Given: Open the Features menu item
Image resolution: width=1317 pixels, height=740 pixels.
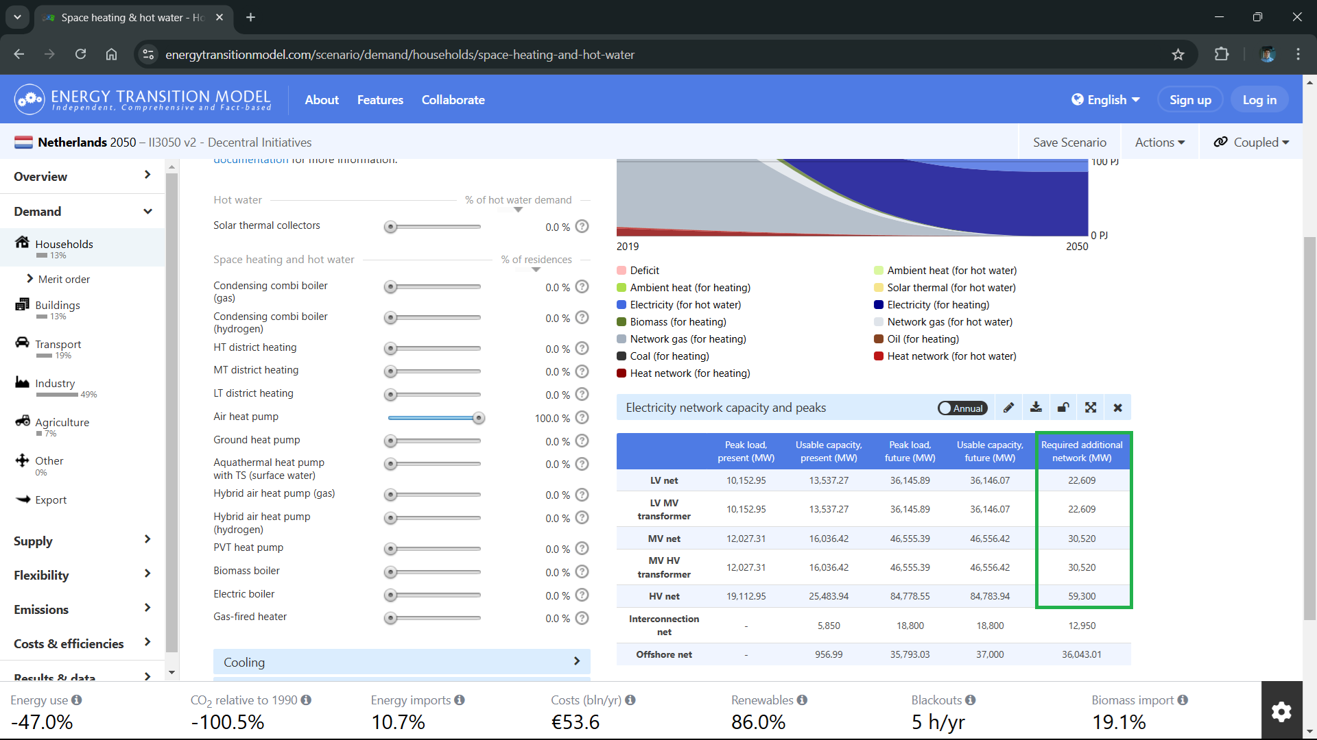Looking at the screenshot, I should [x=380, y=100].
